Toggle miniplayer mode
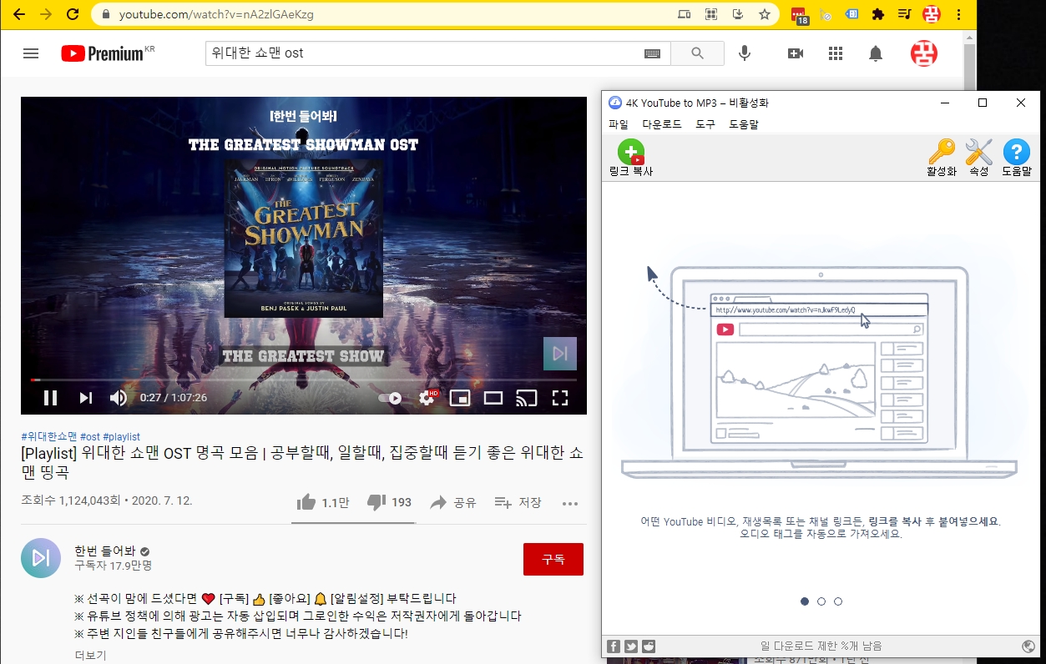The width and height of the screenshot is (1046, 664). [x=460, y=398]
